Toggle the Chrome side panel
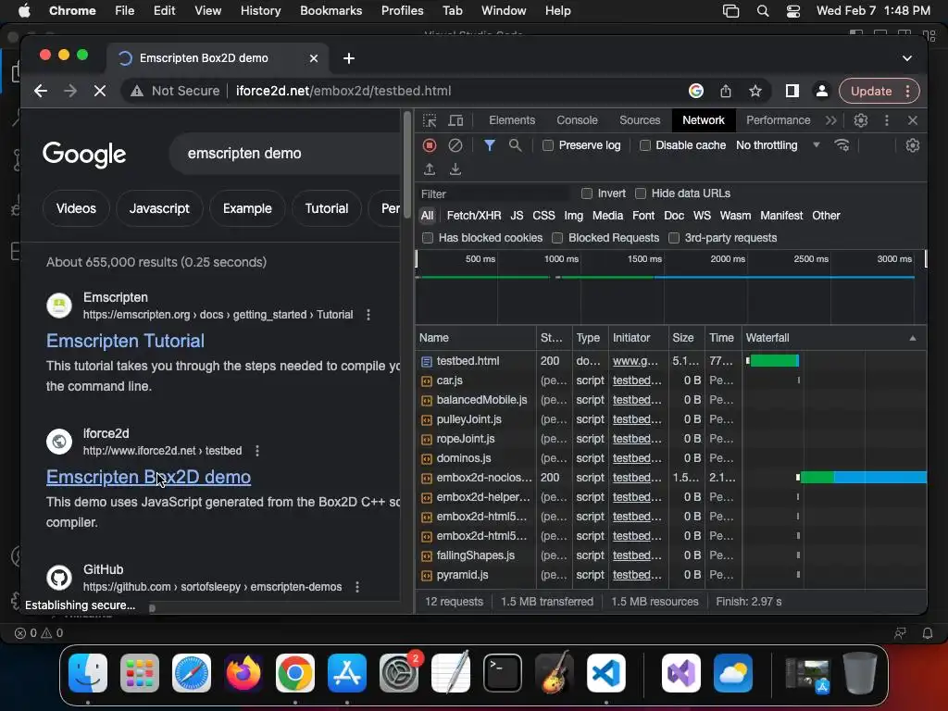Image resolution: width=948 pixels, height=711 pixels. click(x=792, y=91)
